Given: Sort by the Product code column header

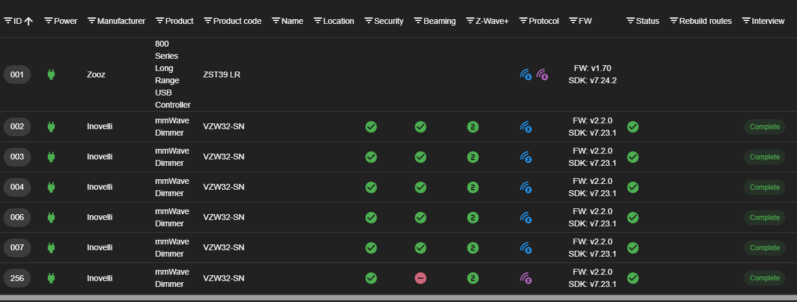Looking at the screenshot, I should point(237,21).
